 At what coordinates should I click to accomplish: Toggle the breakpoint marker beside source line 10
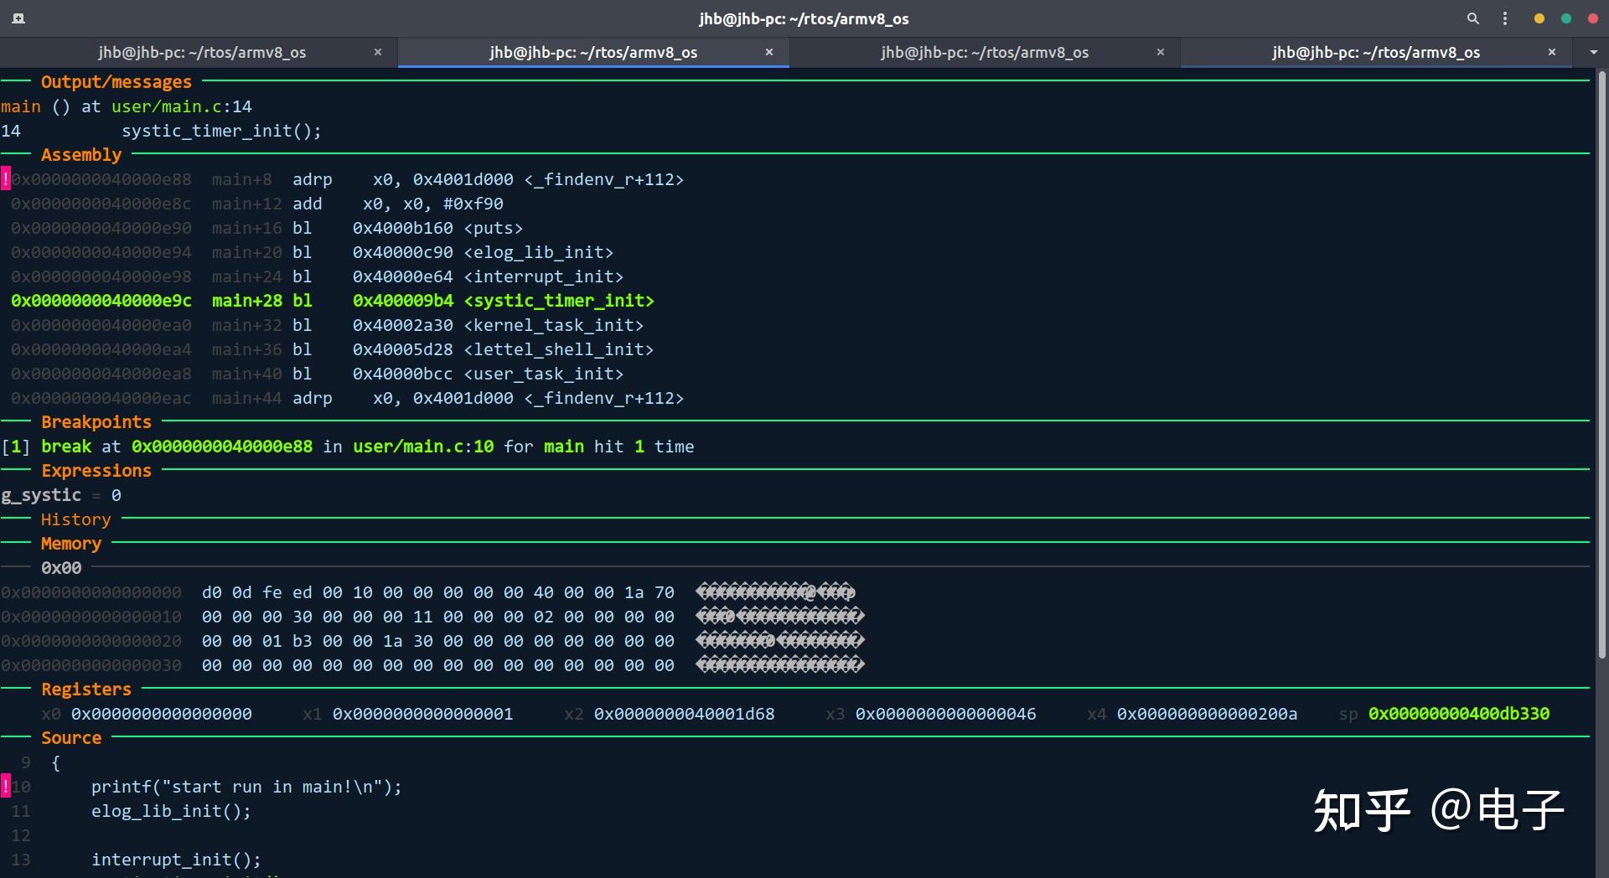pyautogui.click(x=6, y=786)
